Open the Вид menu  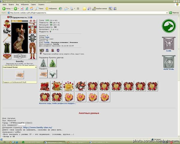point(17,4)
